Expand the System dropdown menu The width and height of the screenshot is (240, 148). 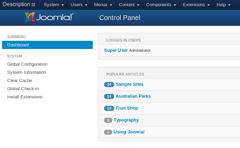(x=54, y=5)
